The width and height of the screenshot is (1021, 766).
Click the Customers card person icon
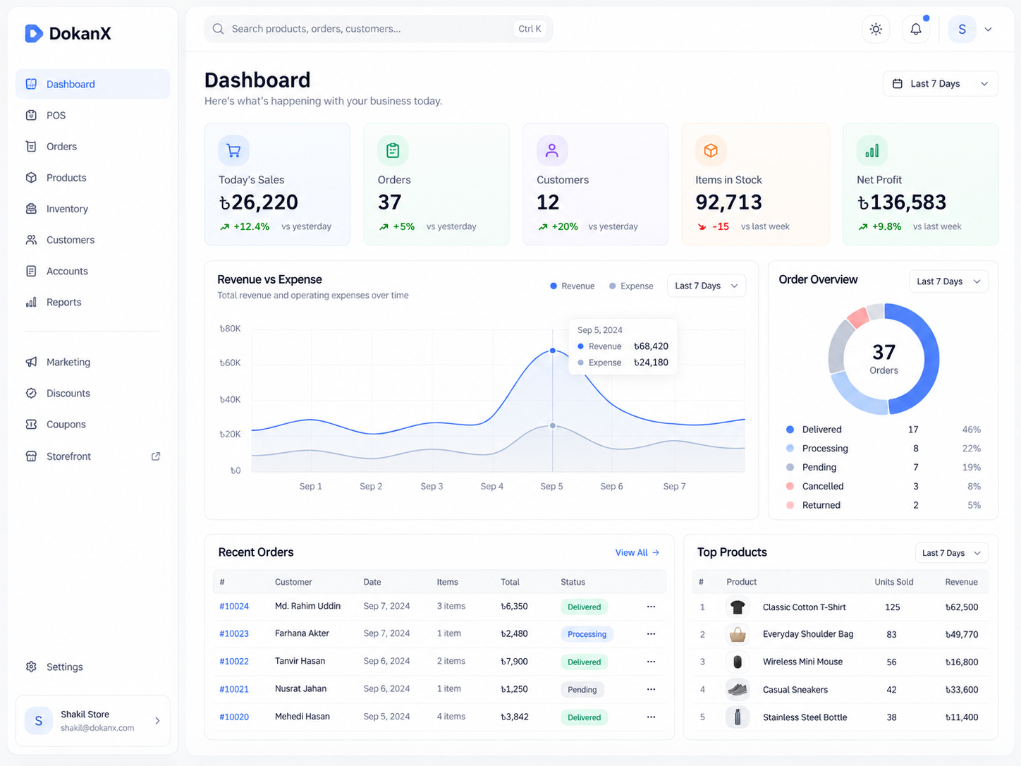[x=552, y=150]
